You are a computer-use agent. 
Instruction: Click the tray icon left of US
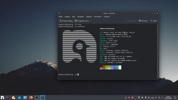point(149,97)
